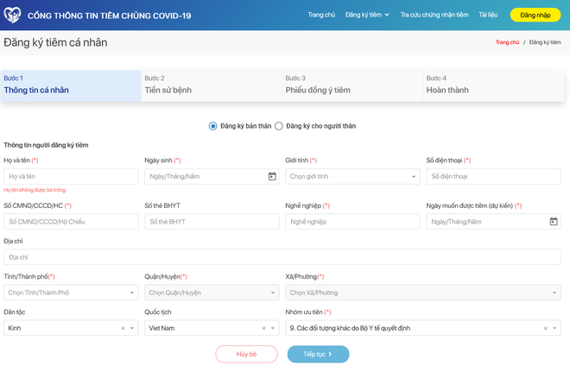Open the Đăng ký tiêm menu dropdown

click(x=367, y=15)
